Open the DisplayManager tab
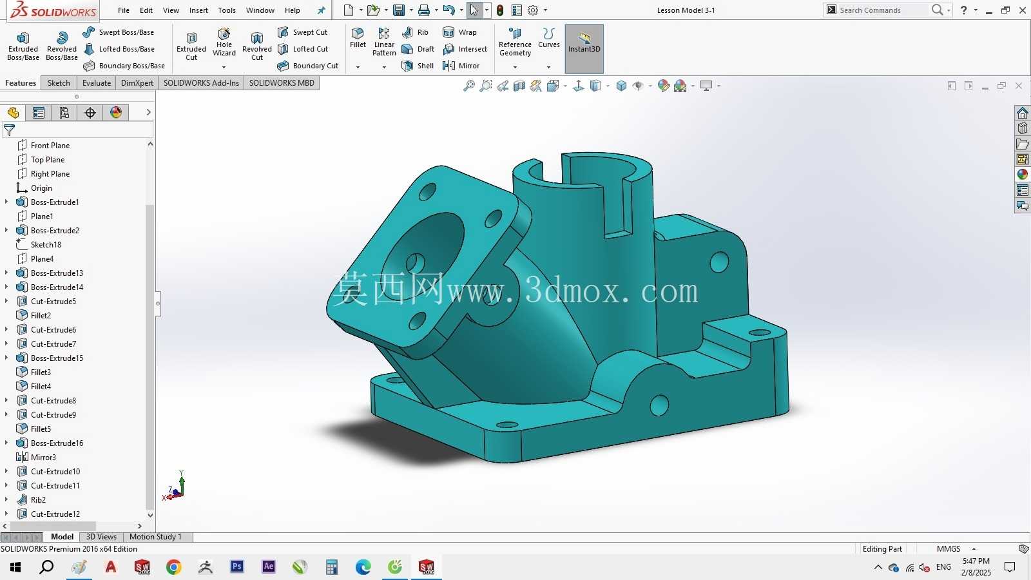Viewport: 1031px width, 580px height. [116, 113]
